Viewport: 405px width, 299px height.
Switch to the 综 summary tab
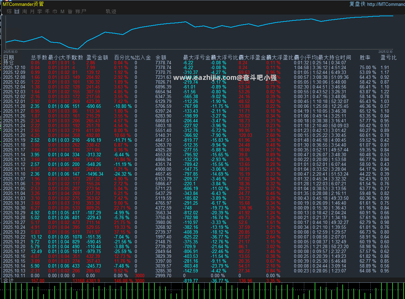point(9,11)
